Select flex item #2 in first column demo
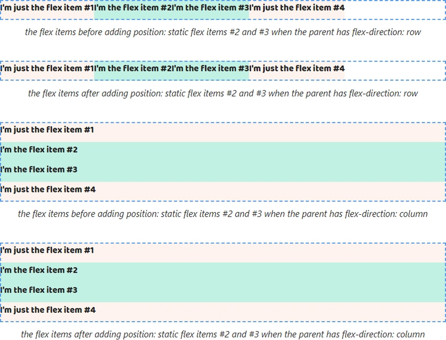Screen dimensions: 446x340 click(x=223, y=152)
